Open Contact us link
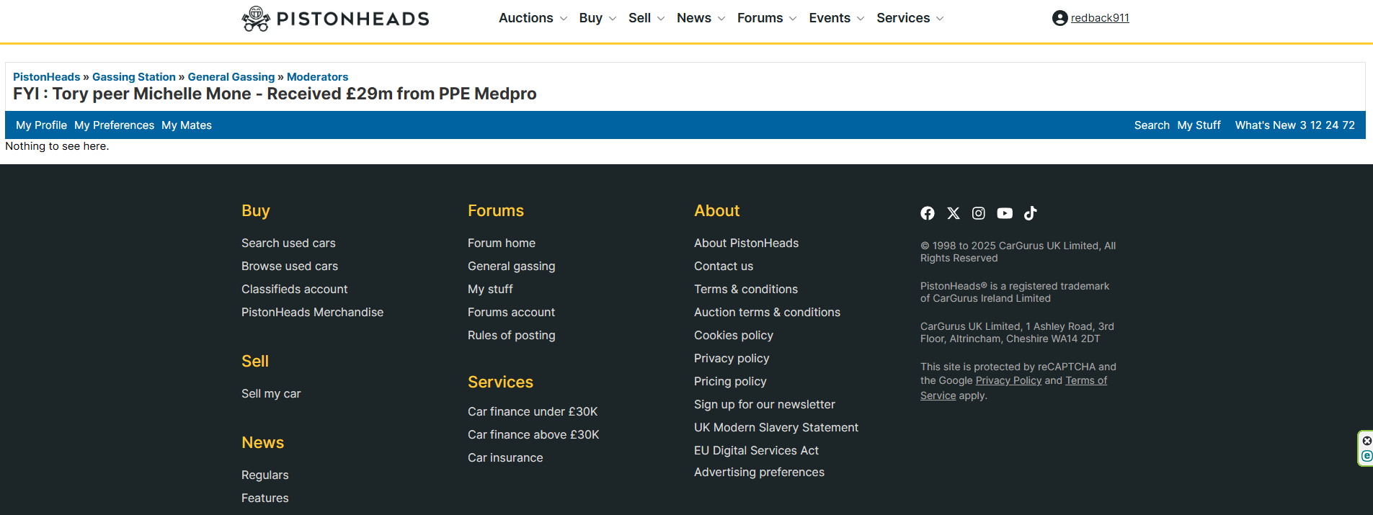This screenshot has height=515, width=1373. coord(724,267)
